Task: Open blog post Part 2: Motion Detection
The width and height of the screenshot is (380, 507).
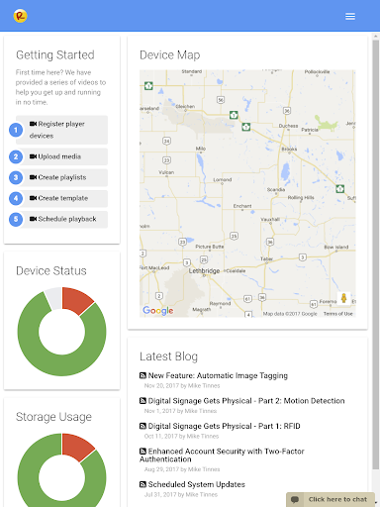Action: coord(246,401)
